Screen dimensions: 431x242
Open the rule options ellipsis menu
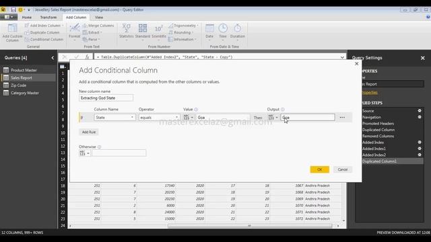[x=342, y=118]
